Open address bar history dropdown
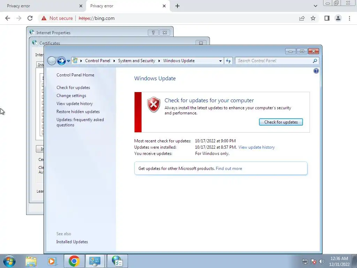Screen dimensions: 357x268 tap(220, 61)
